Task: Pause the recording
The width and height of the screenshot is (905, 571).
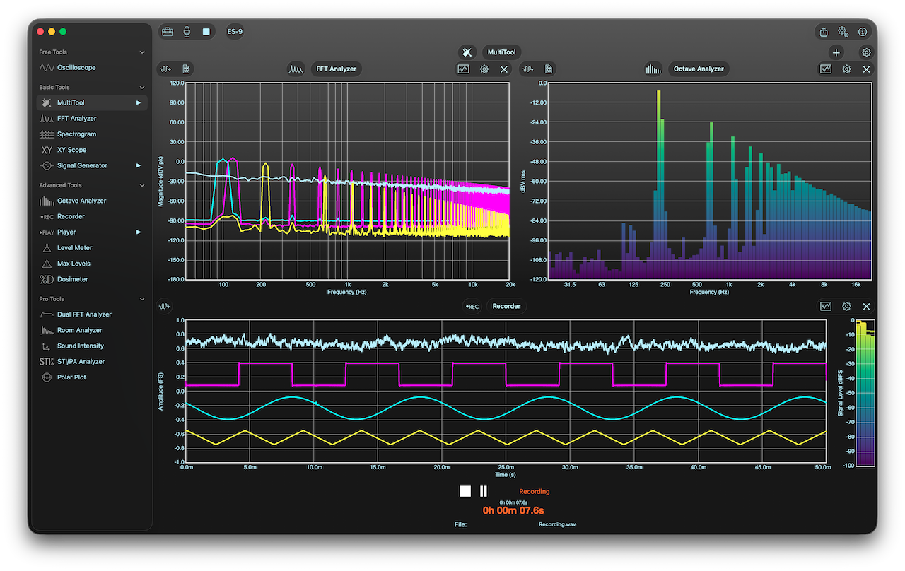Action: 484,491
